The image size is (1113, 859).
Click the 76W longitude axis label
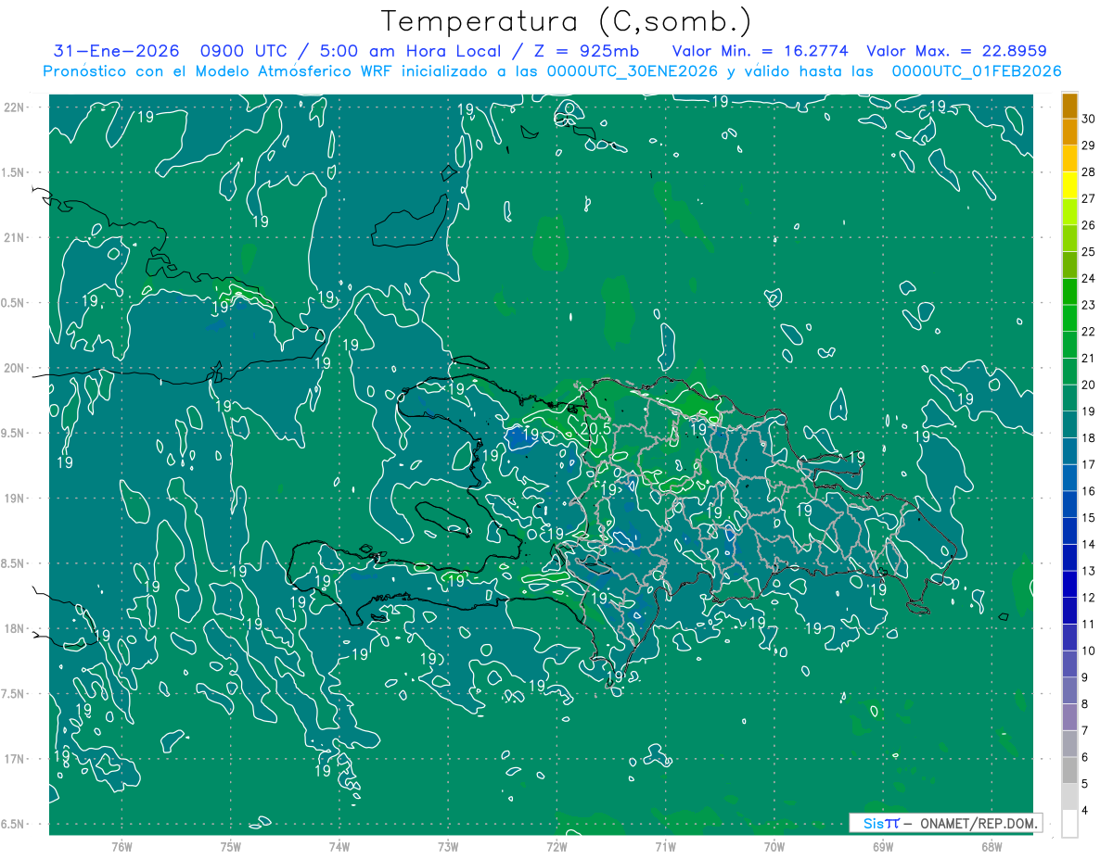point(122,847)
